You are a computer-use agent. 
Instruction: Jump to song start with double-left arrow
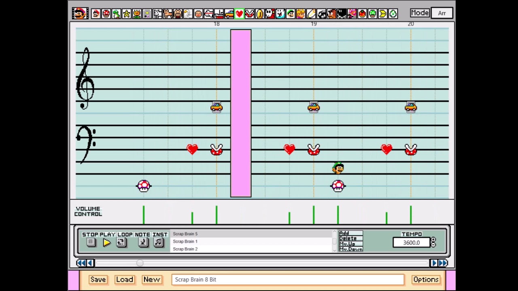pos(81,263)
